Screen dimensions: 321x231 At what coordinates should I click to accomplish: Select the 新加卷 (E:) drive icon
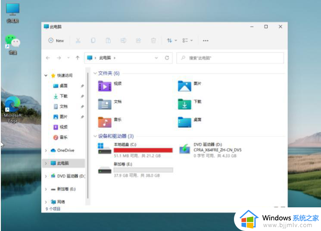(105, 170)
